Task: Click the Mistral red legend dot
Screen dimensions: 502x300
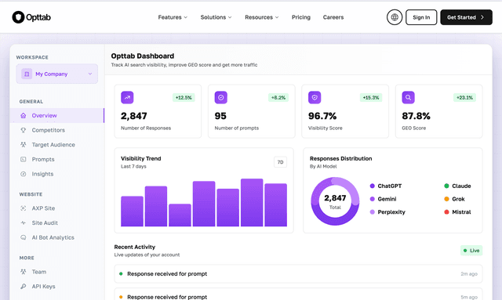Action: coord(446,212)
